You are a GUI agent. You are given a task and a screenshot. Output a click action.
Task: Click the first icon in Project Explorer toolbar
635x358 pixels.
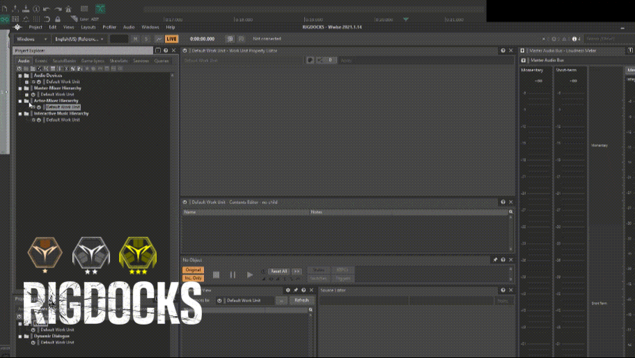click(19, 68)
